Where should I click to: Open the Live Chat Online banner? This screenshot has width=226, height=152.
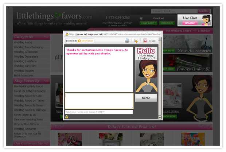click(194, 20)
